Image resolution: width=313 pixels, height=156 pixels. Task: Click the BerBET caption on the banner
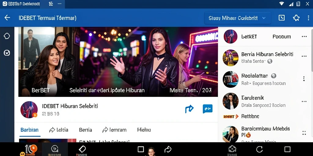click(41, 90)
